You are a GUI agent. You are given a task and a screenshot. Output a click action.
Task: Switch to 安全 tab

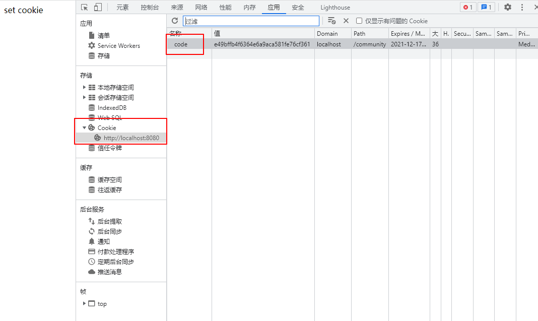click(x=298, y=7)
